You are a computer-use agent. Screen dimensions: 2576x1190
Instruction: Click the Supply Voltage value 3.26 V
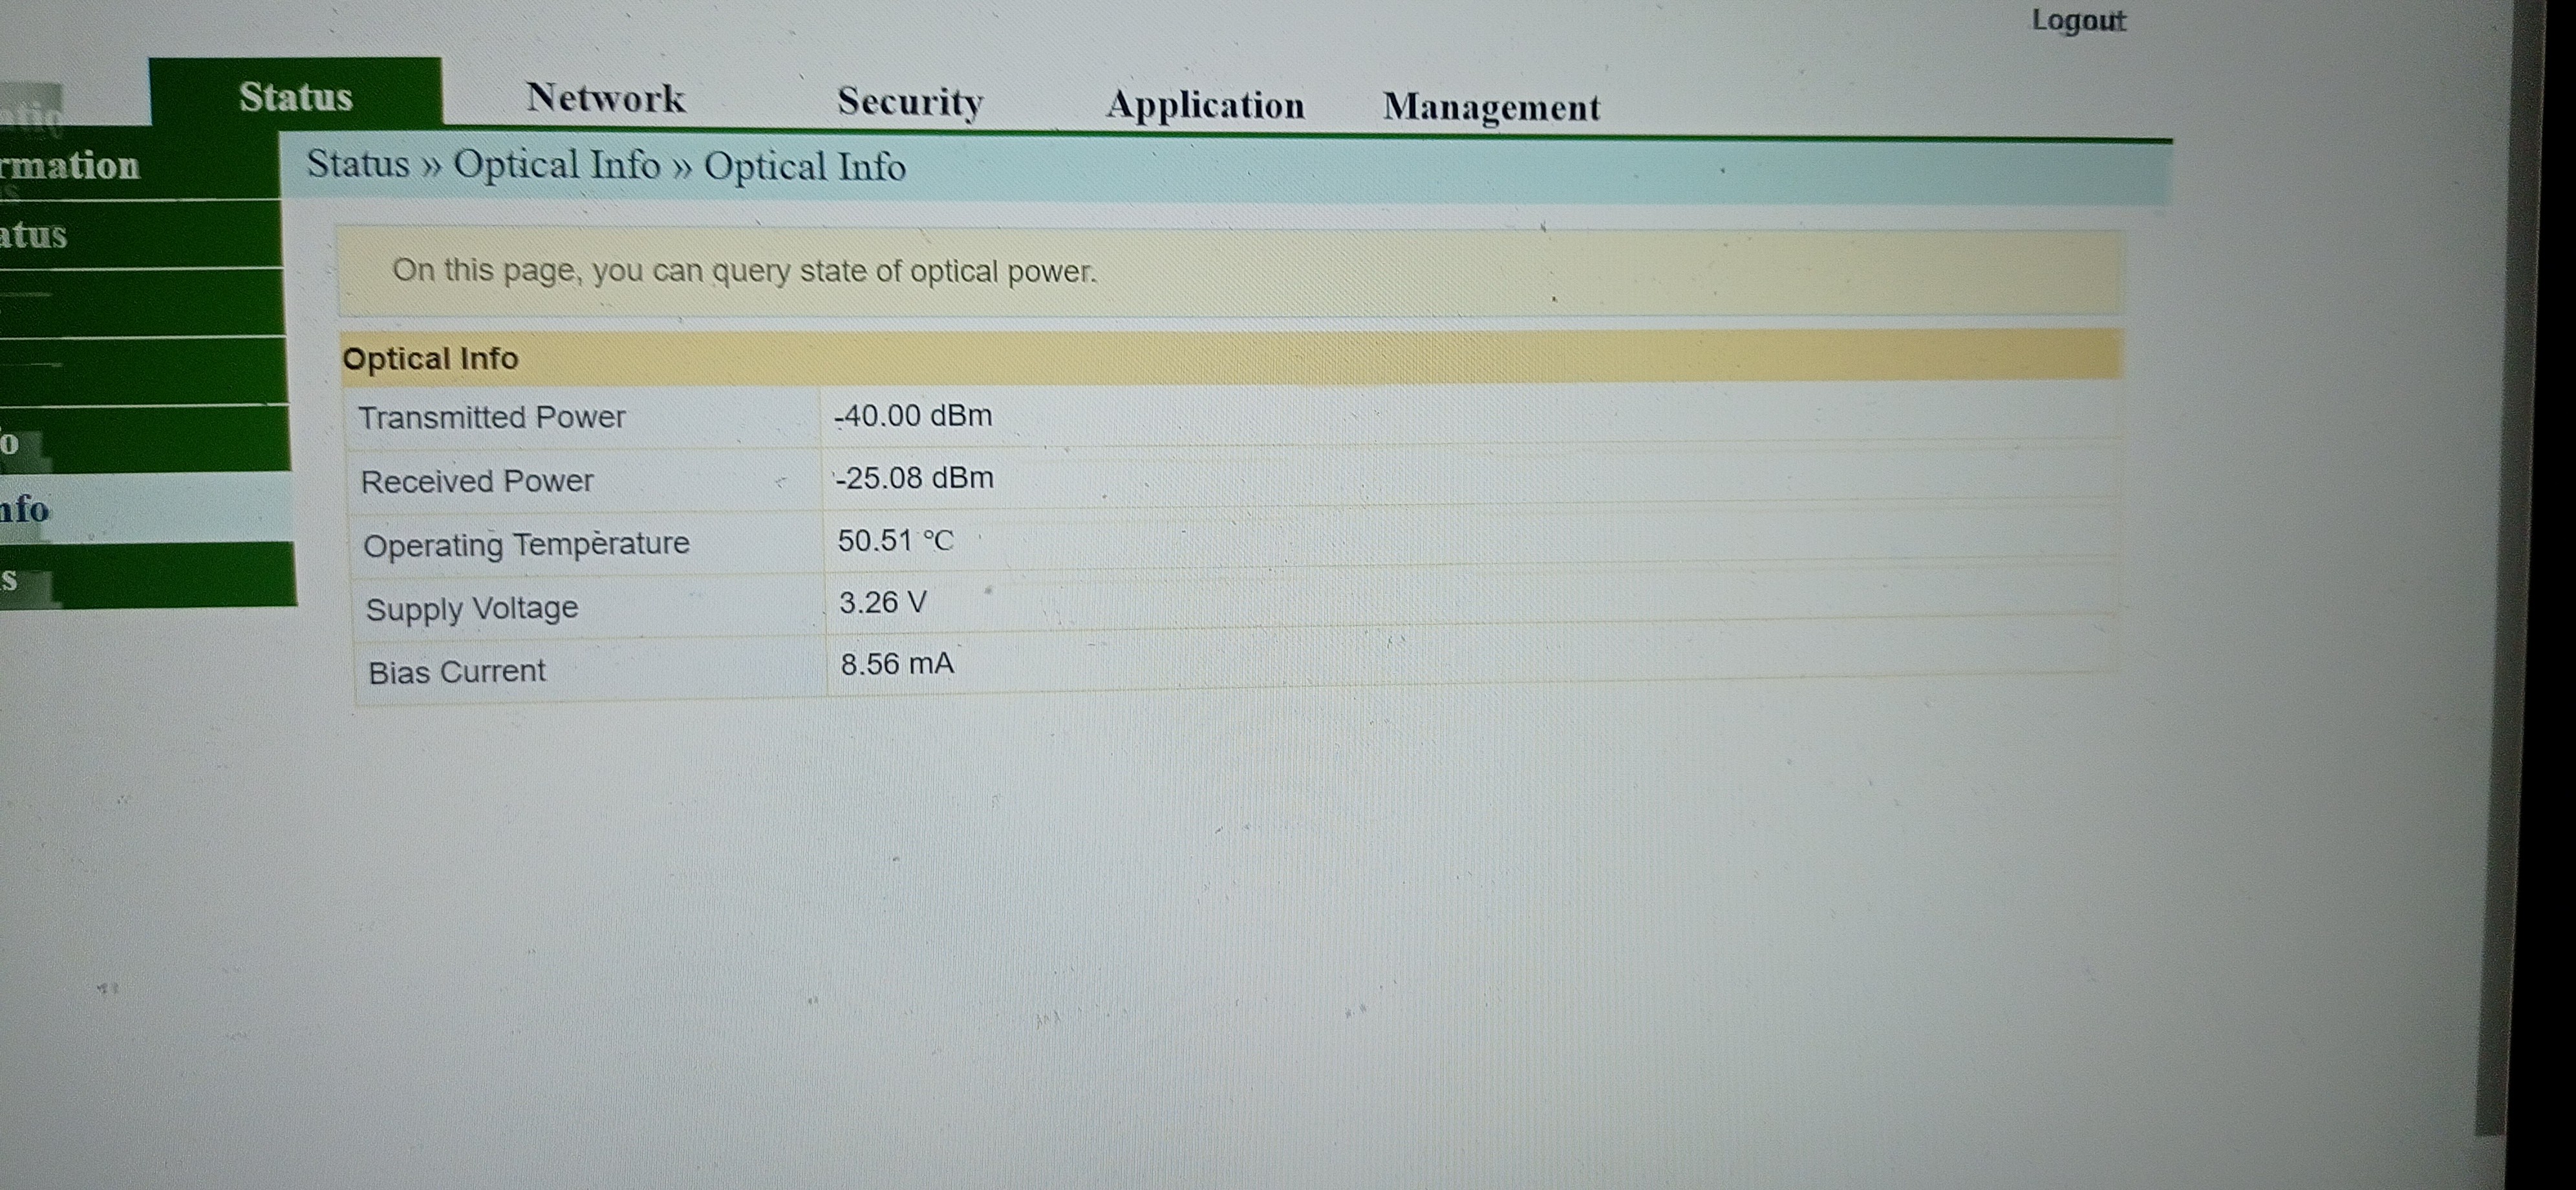pyautogui.click(x=882, y=603)
